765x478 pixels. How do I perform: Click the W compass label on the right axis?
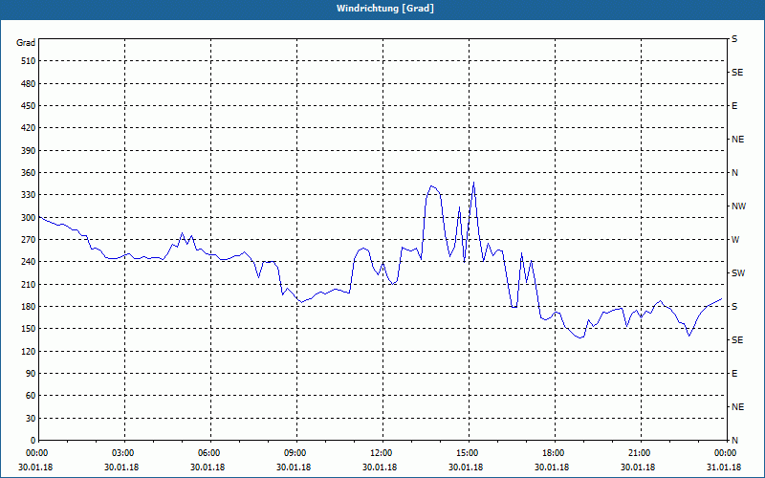point(735,240)
